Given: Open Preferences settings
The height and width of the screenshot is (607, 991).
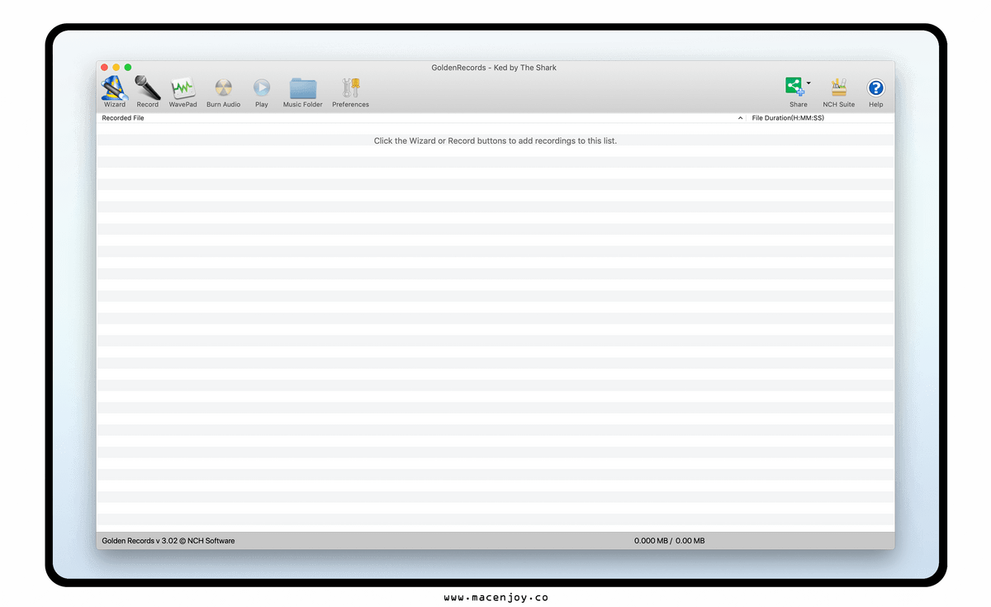Looking at the screenshot, I should 351,91.
